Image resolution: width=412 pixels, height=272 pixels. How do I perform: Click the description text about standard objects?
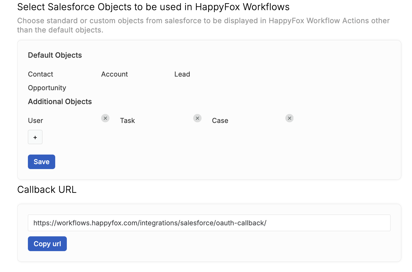[x=203, y=25]
